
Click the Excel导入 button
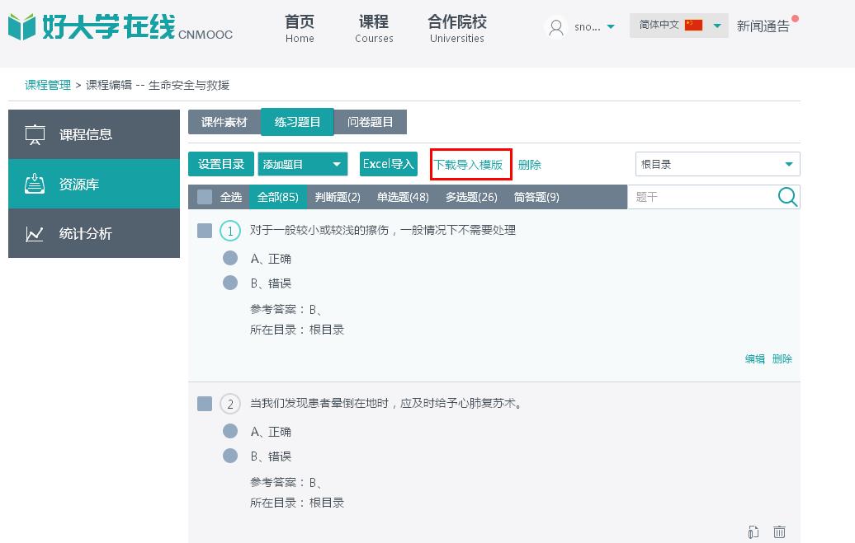pos(388,164)
